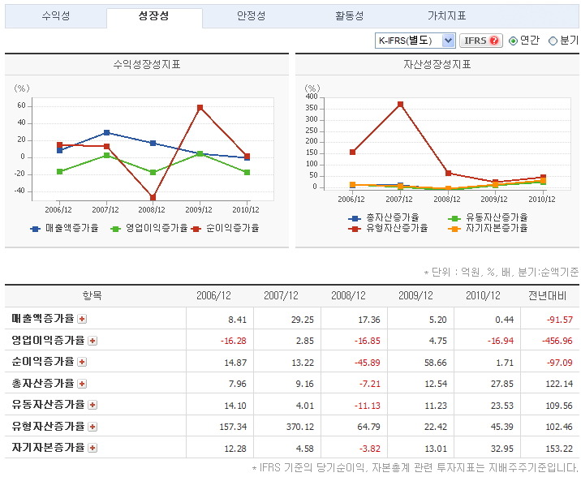Viewport: 581px width, 477px height.
Task: Click plus icon next to 유동자산증가율
Action: (x=92, y=405)
